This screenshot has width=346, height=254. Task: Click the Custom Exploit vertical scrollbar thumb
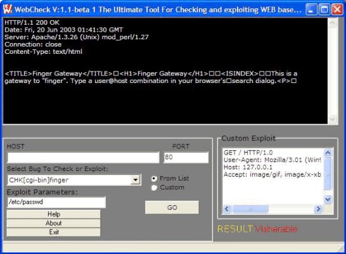pyautogui.click(x=328, y=174)
